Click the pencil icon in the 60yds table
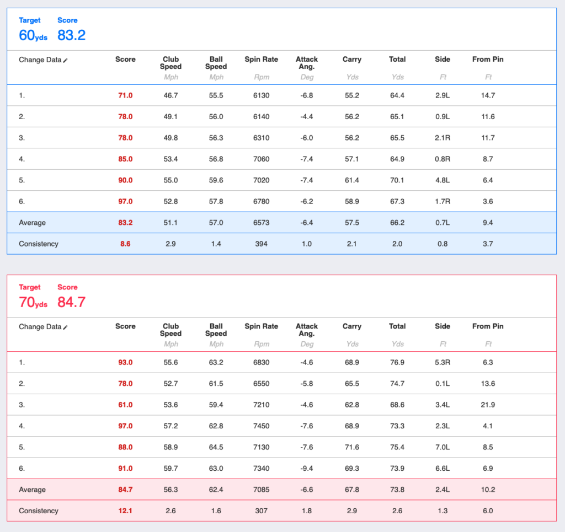 [66, 60]
